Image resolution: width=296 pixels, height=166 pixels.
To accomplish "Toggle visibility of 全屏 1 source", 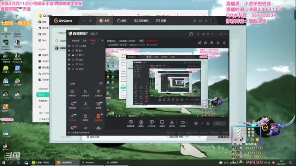I will point(69,69).
